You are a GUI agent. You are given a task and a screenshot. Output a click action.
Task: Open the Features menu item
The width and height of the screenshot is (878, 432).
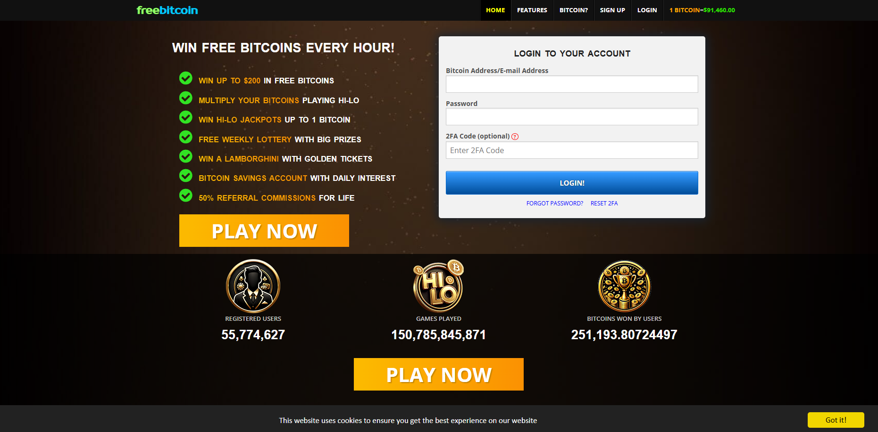[532, 10]
